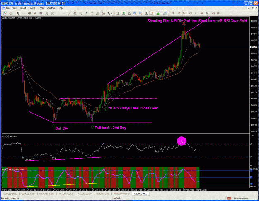Set timeframe to D1
259x201 pixels.
(x=208, y=13)
